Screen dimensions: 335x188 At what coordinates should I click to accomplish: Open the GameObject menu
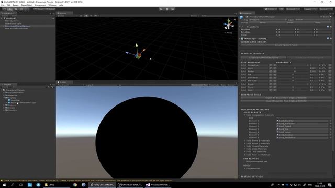(27, 5)
